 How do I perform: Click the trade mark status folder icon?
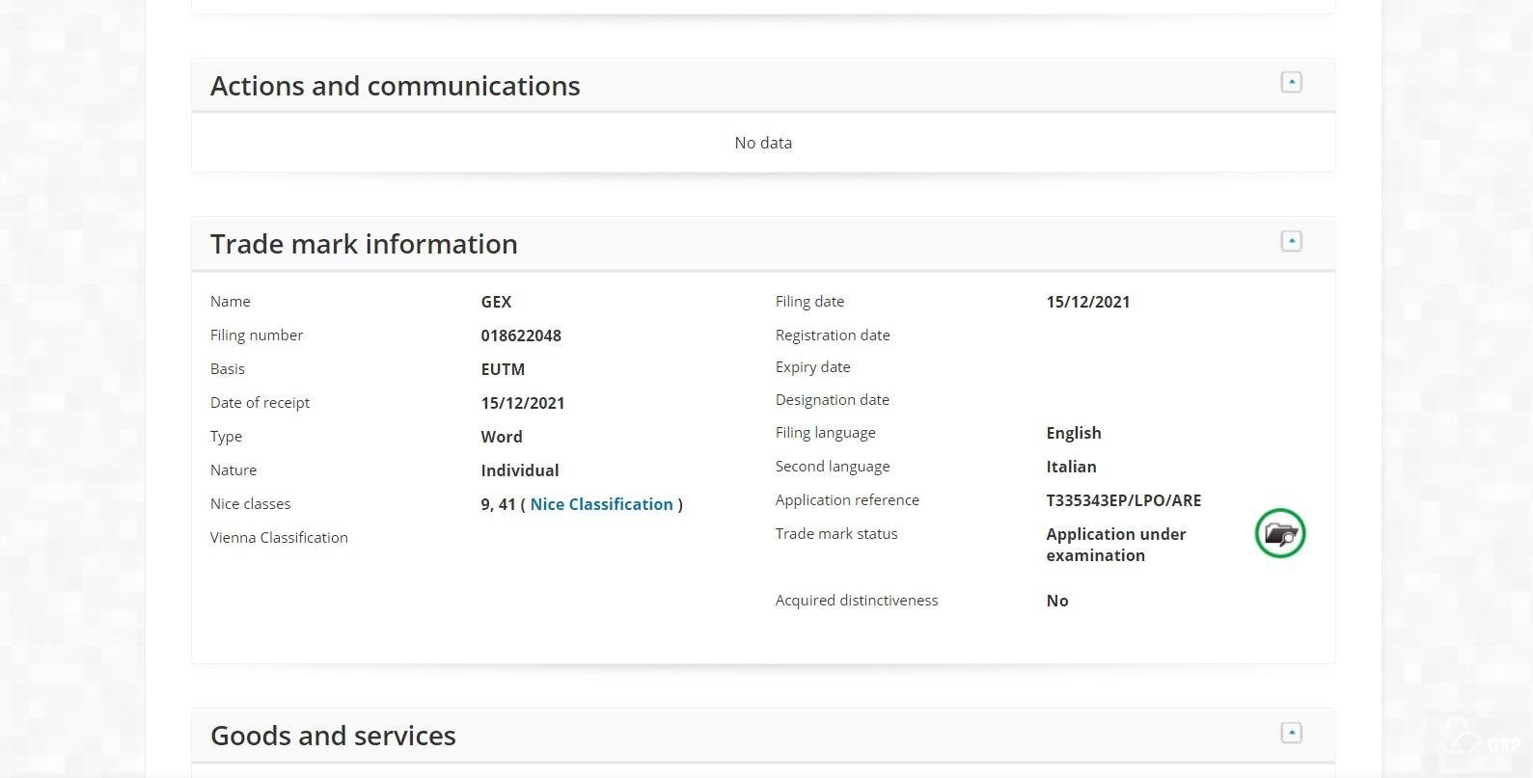coord(1279,533)
